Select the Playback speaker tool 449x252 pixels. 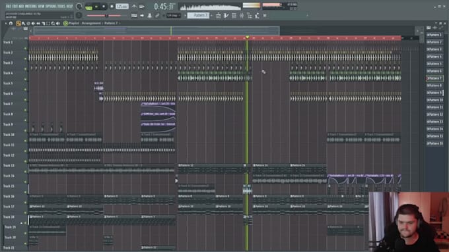pos(58,24)
